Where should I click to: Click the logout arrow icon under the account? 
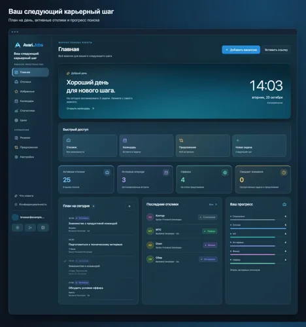pyautogui.click(x=30, y=228)
